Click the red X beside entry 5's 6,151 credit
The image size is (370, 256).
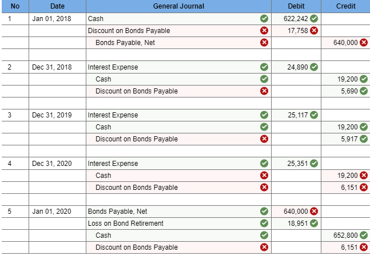(x=364, y=247)
